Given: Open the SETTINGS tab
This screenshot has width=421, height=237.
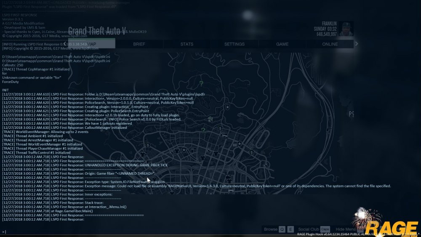Looking at the screenshot, I should [234, 44].
